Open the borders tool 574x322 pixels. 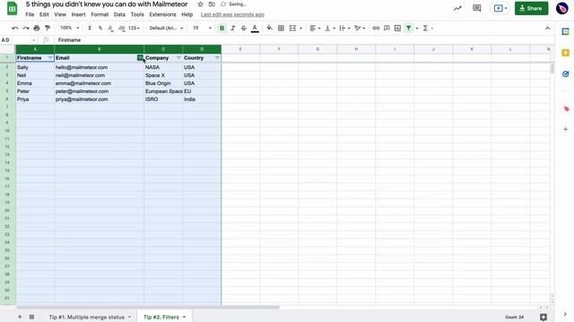coord(281,28)
